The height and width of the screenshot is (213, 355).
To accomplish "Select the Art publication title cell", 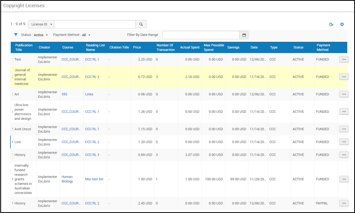I will tap(17, 94).
